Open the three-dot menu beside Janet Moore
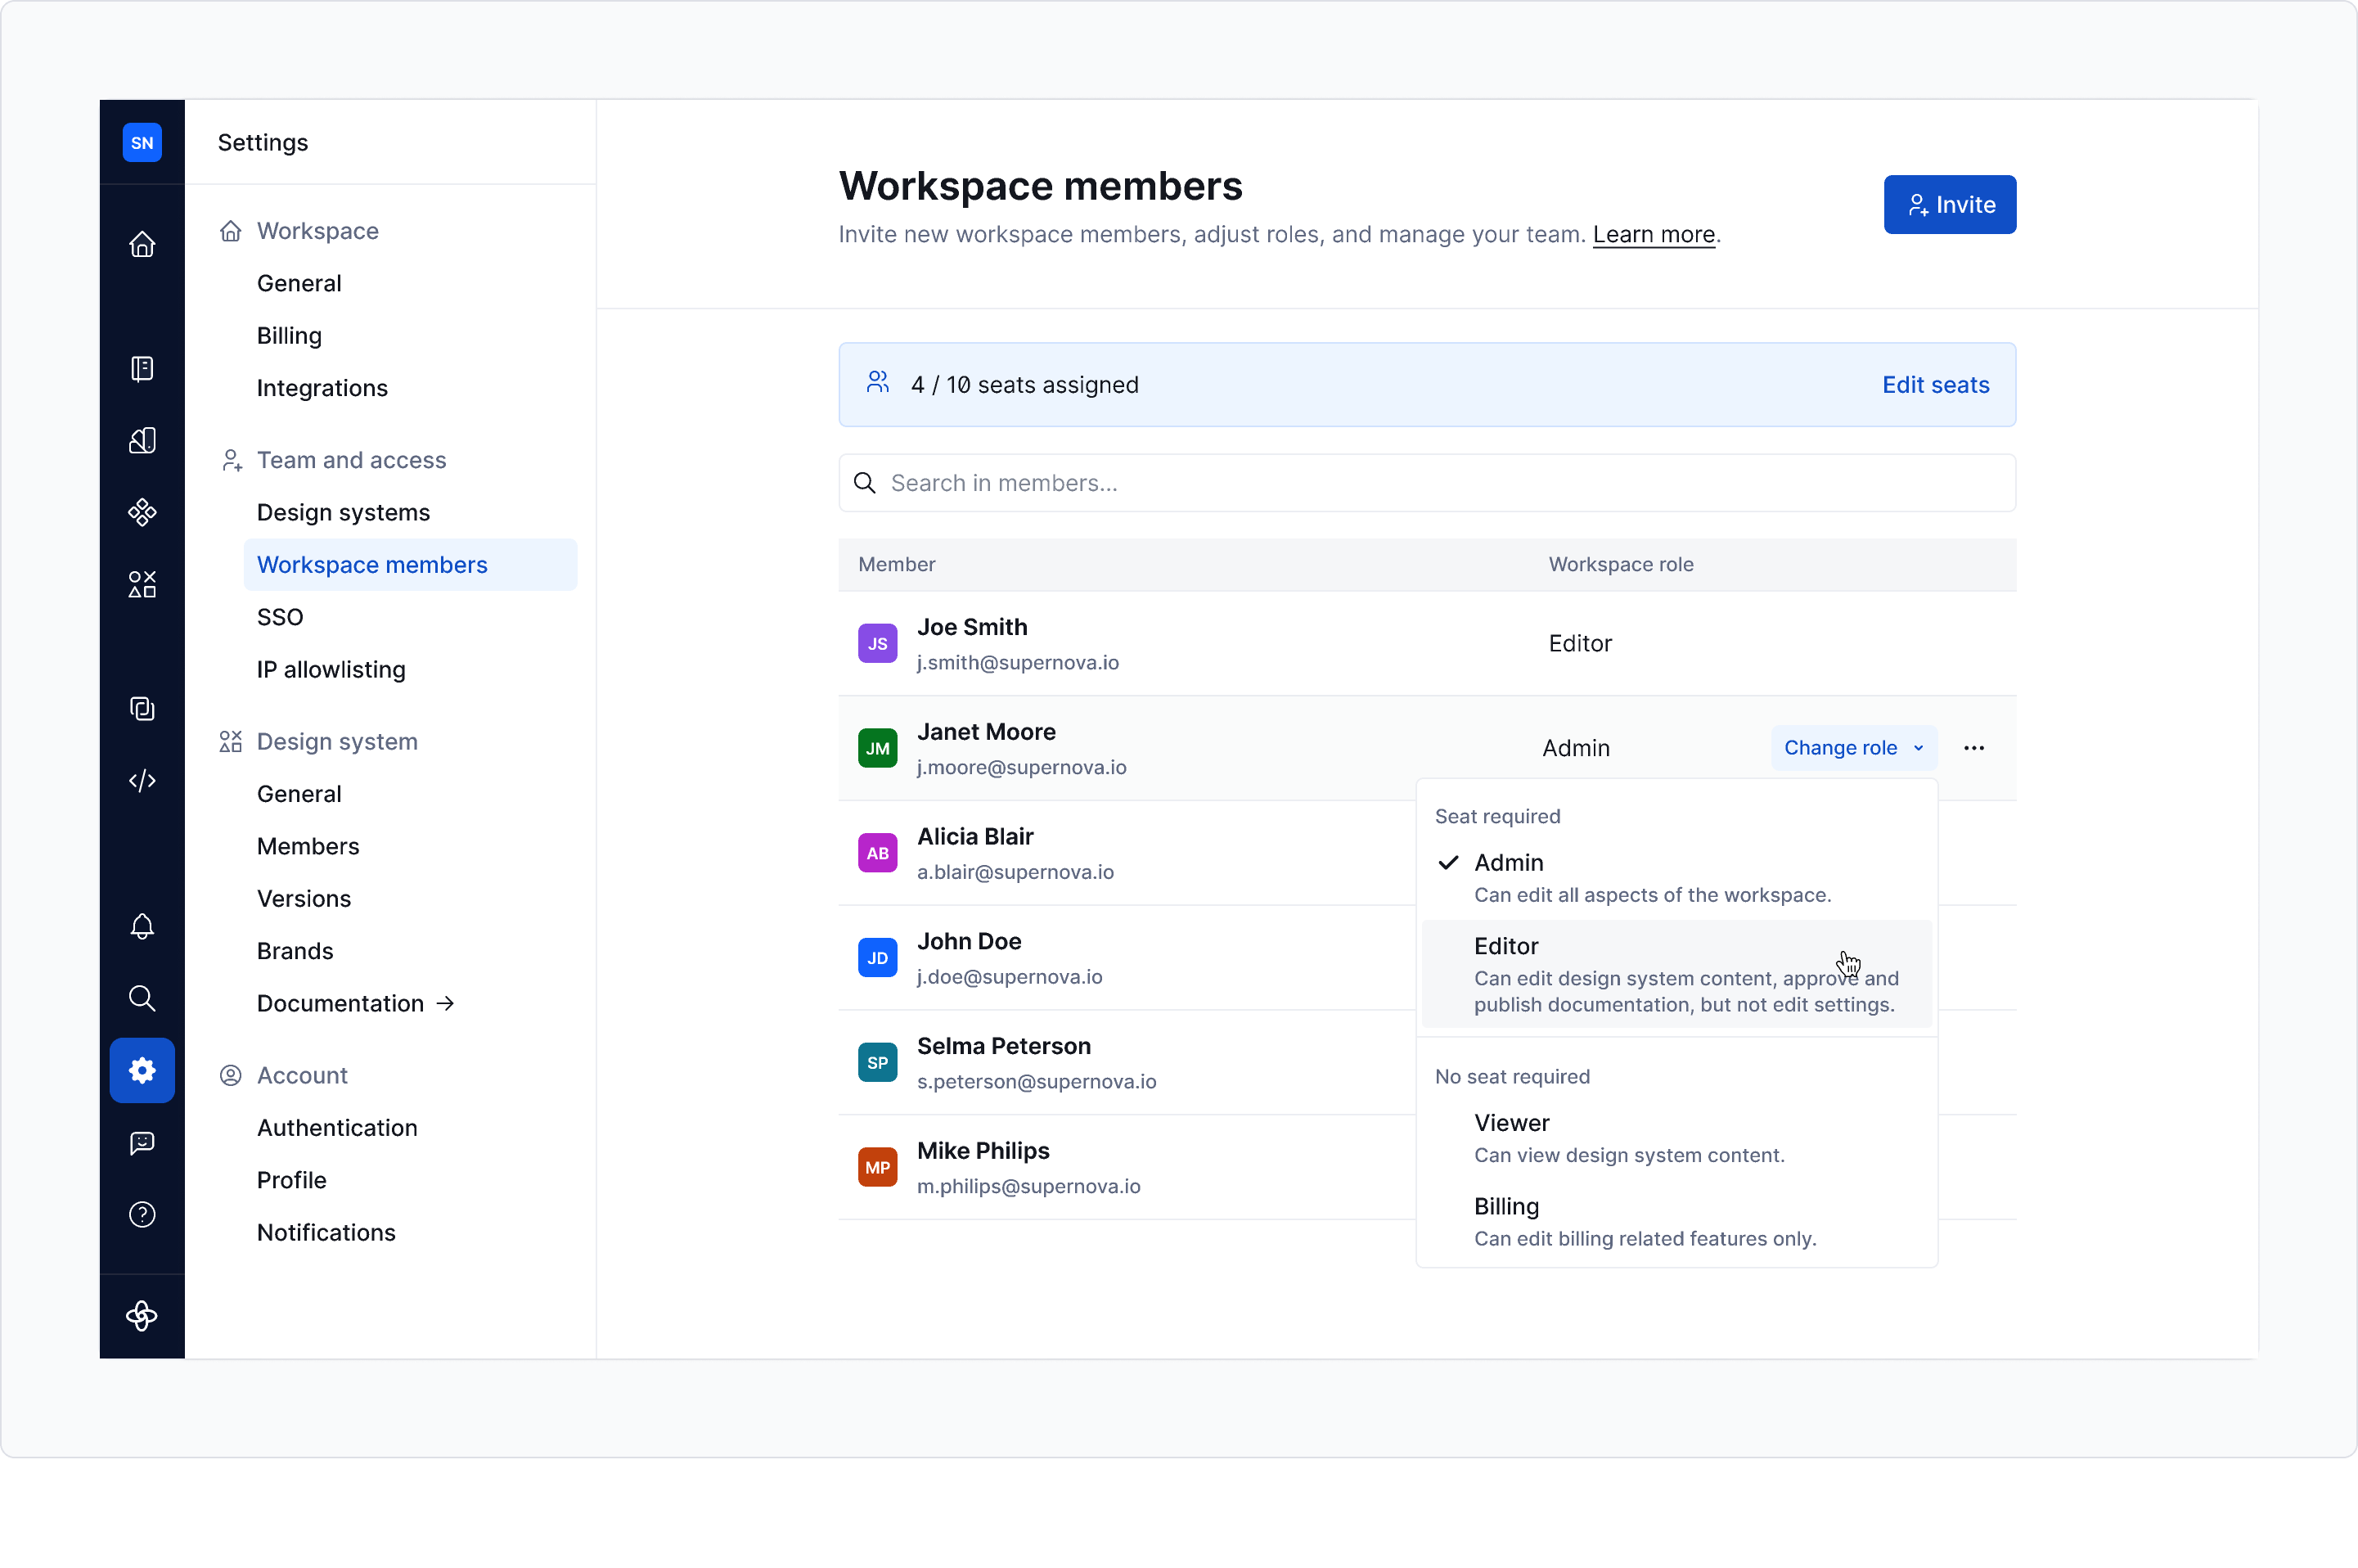The width and height of the screenshot is (2358, 1568). tap(1974, 747)
